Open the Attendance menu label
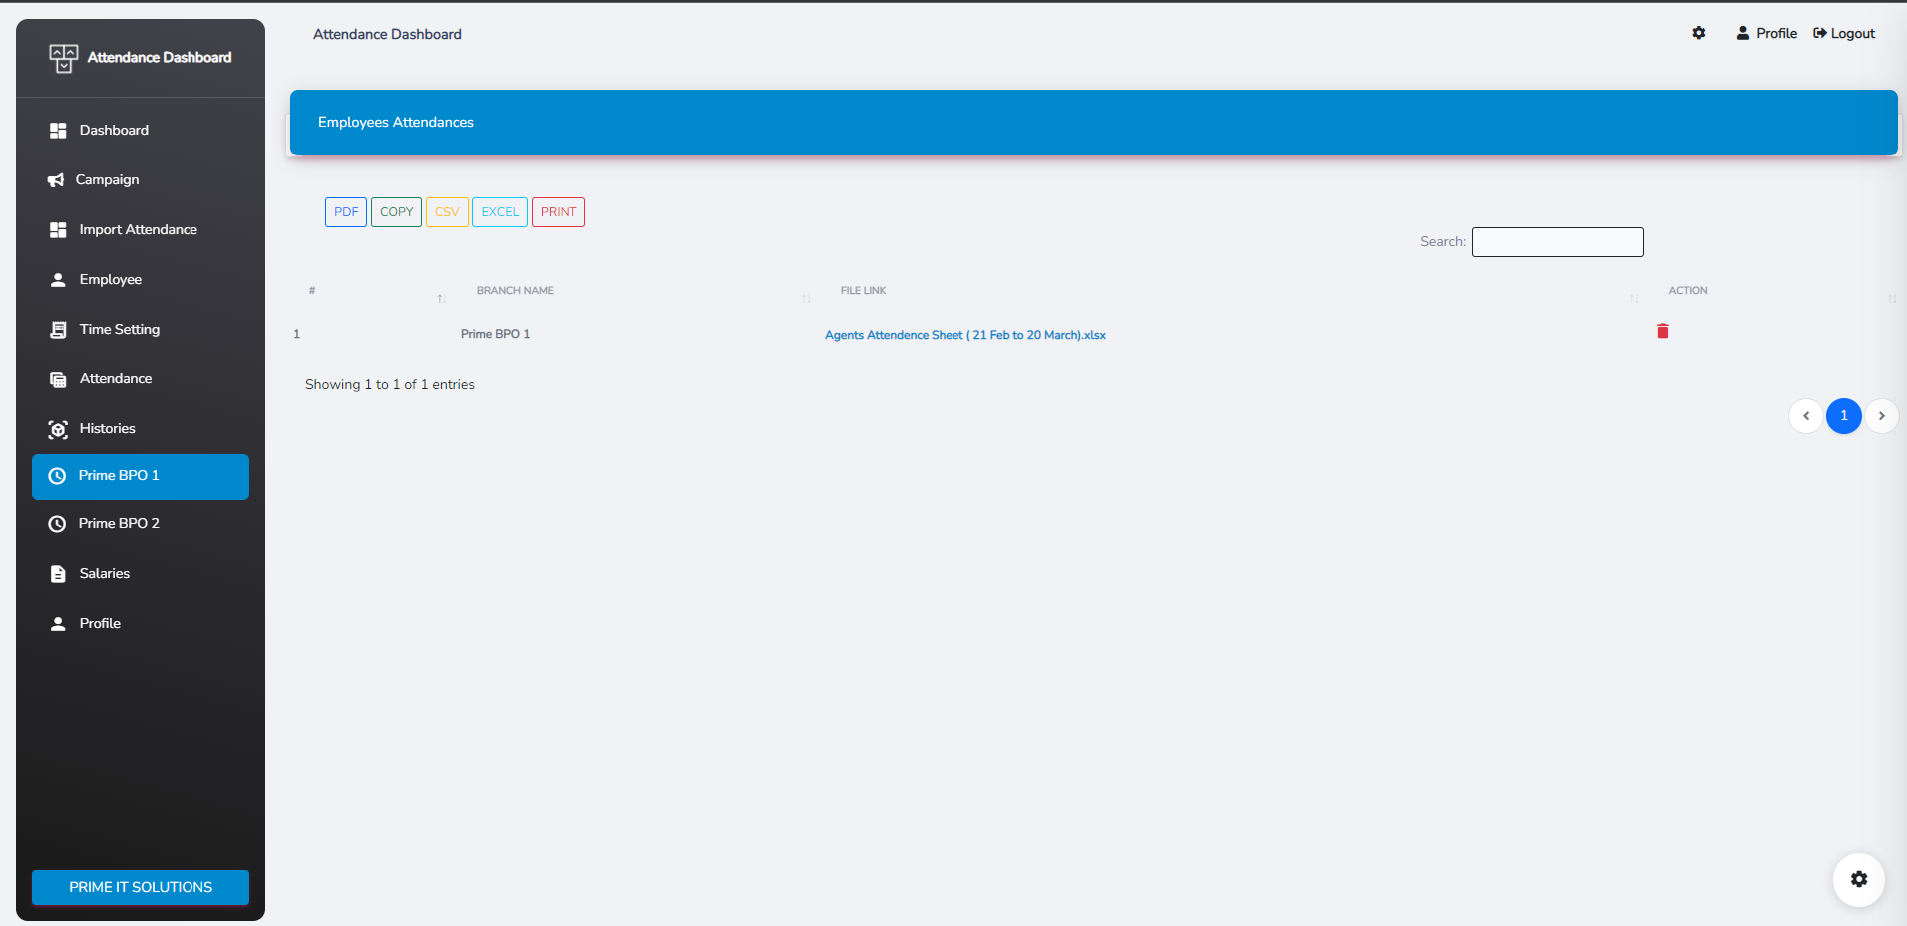The width and height of the screenshot is (1907, 926). tap(116, 379)
